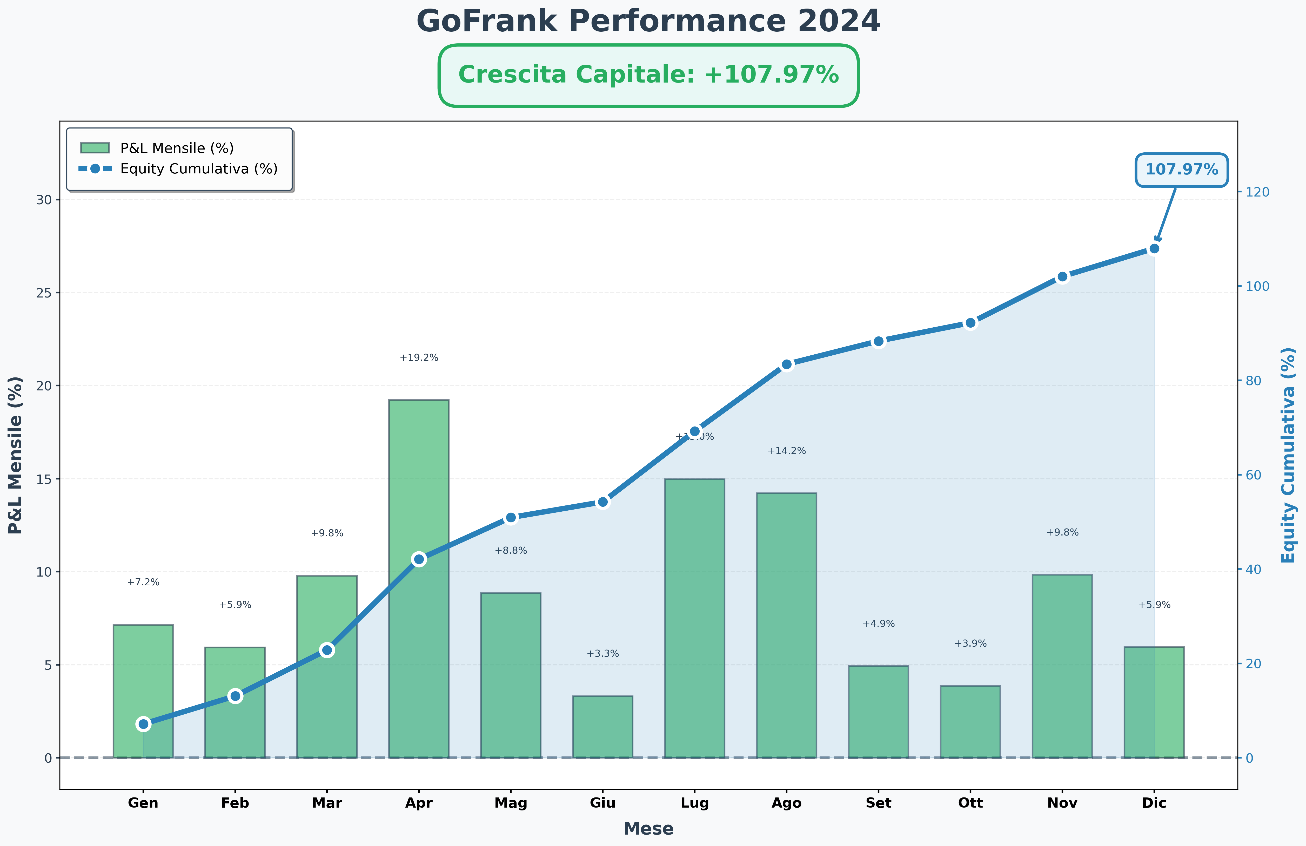Click the Gen x-axis label
1306x846 pixels.
(143, 803)
